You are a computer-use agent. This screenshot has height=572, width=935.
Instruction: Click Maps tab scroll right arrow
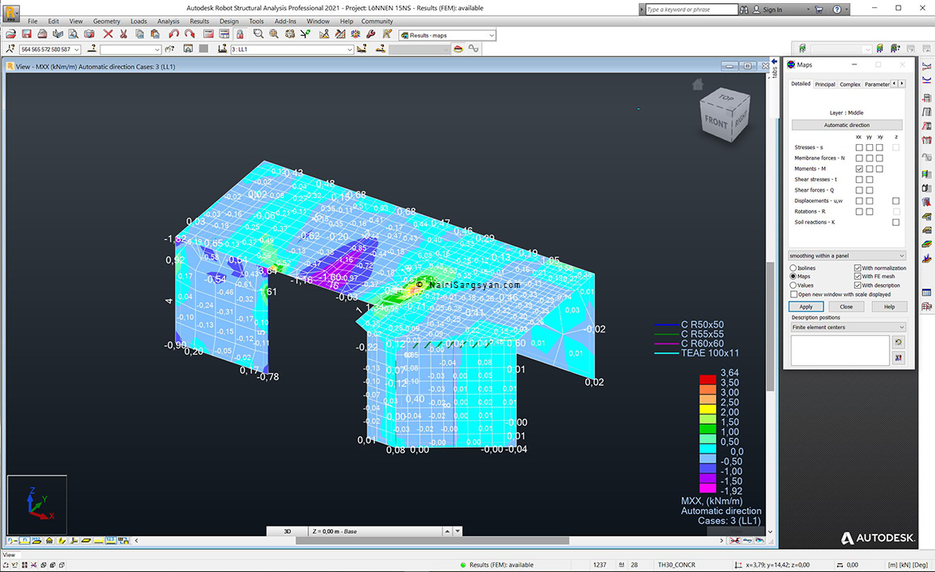[x=902, y=84]
